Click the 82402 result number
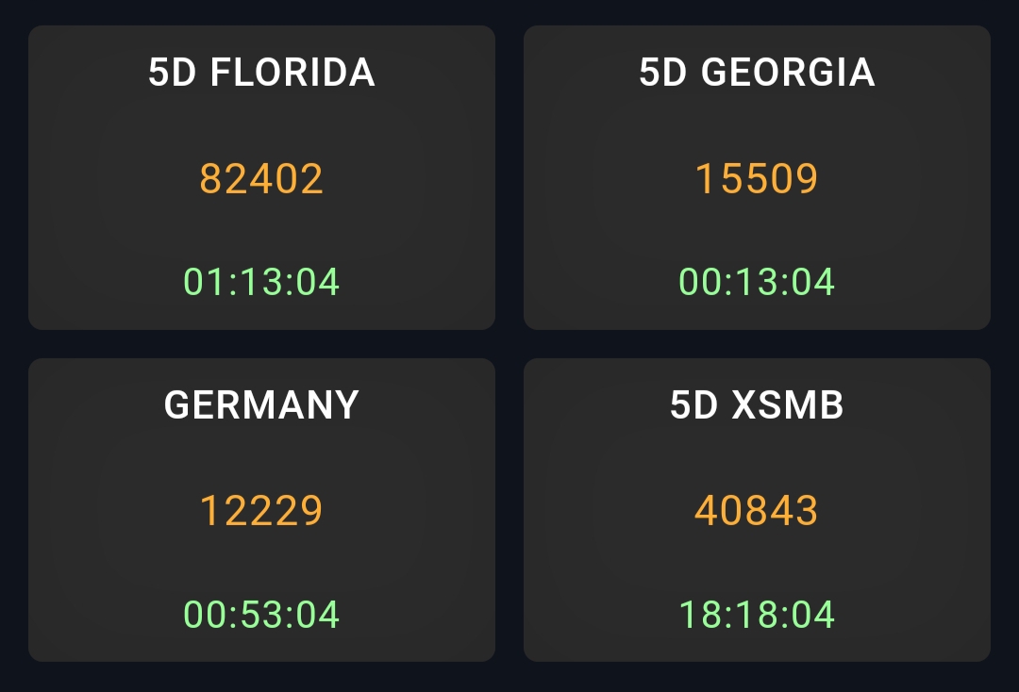The width and height of the screenshot is (1019, 692). coord(261,178)
